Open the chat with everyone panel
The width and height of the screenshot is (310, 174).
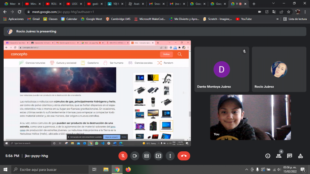point(289,156)
